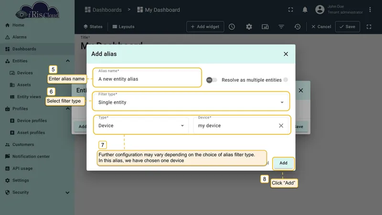Click the Alias name input field
This screenshot has width=382, height=215.
[147, 77]
